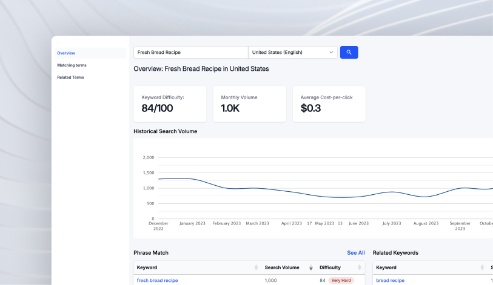This screenshot has width=493, height=285.
Task: Click the July 2023 label on the chart axis
Action: click(x=391, y=223)
